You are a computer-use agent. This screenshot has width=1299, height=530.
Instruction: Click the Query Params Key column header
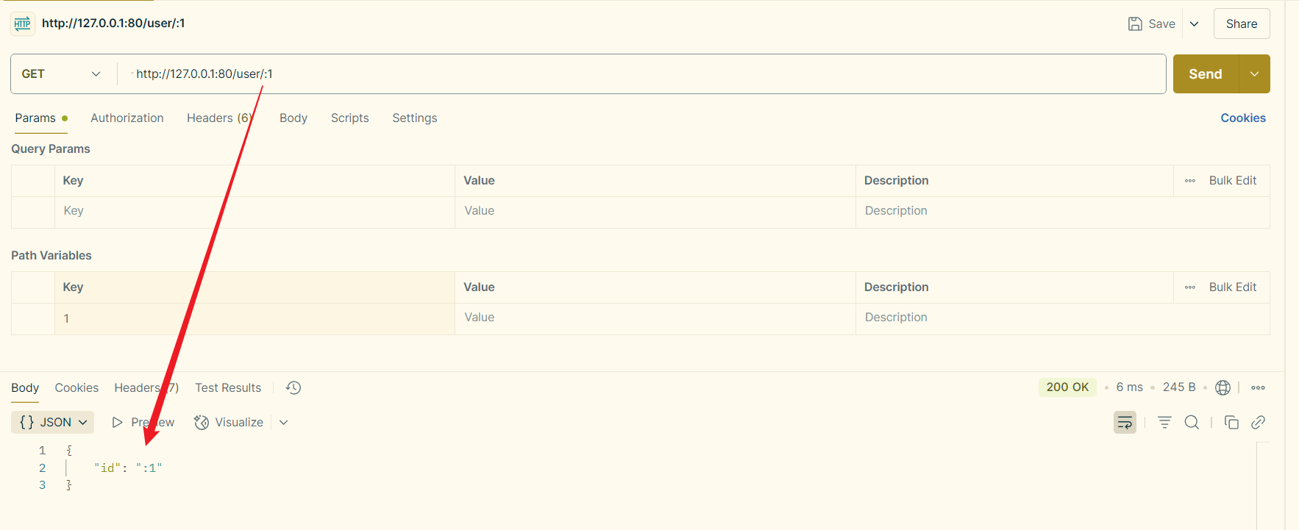[255, 181]
